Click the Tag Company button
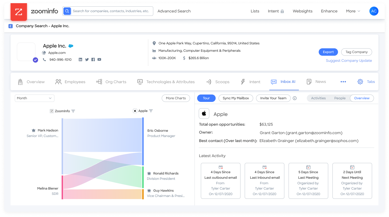 [356, 52]
